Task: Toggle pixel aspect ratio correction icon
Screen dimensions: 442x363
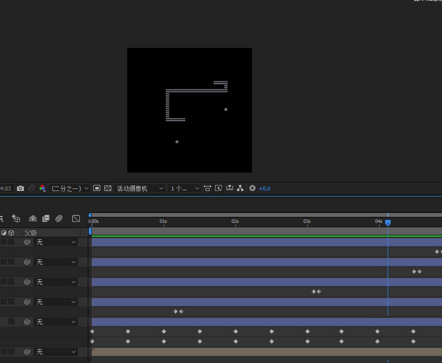Action: (208, 188)
